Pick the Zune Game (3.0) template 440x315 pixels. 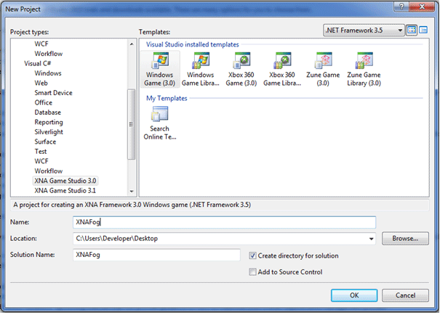323,70
